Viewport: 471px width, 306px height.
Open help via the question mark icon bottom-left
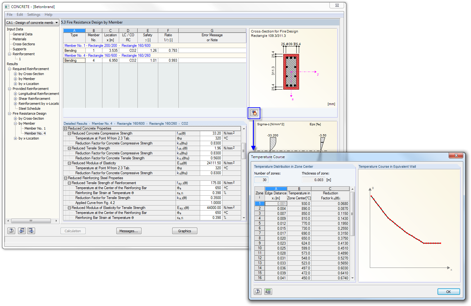pos(11,231)
